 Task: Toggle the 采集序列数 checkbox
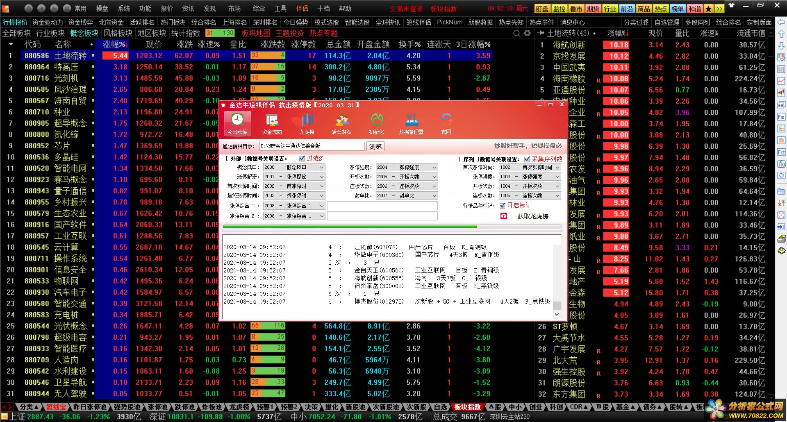(x=527, y=159)
